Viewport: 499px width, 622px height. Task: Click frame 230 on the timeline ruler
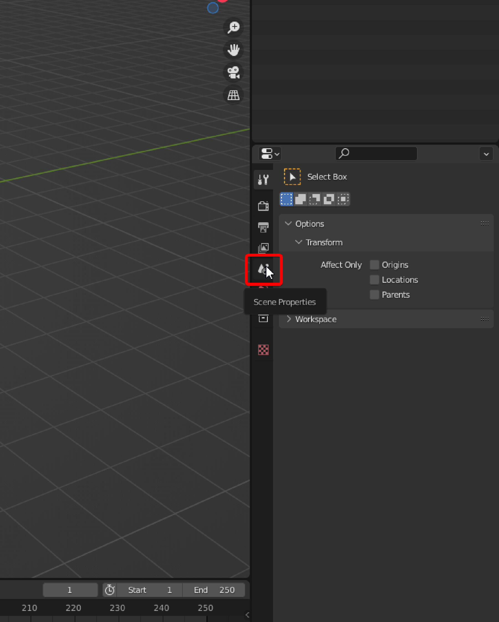(117, 608)
